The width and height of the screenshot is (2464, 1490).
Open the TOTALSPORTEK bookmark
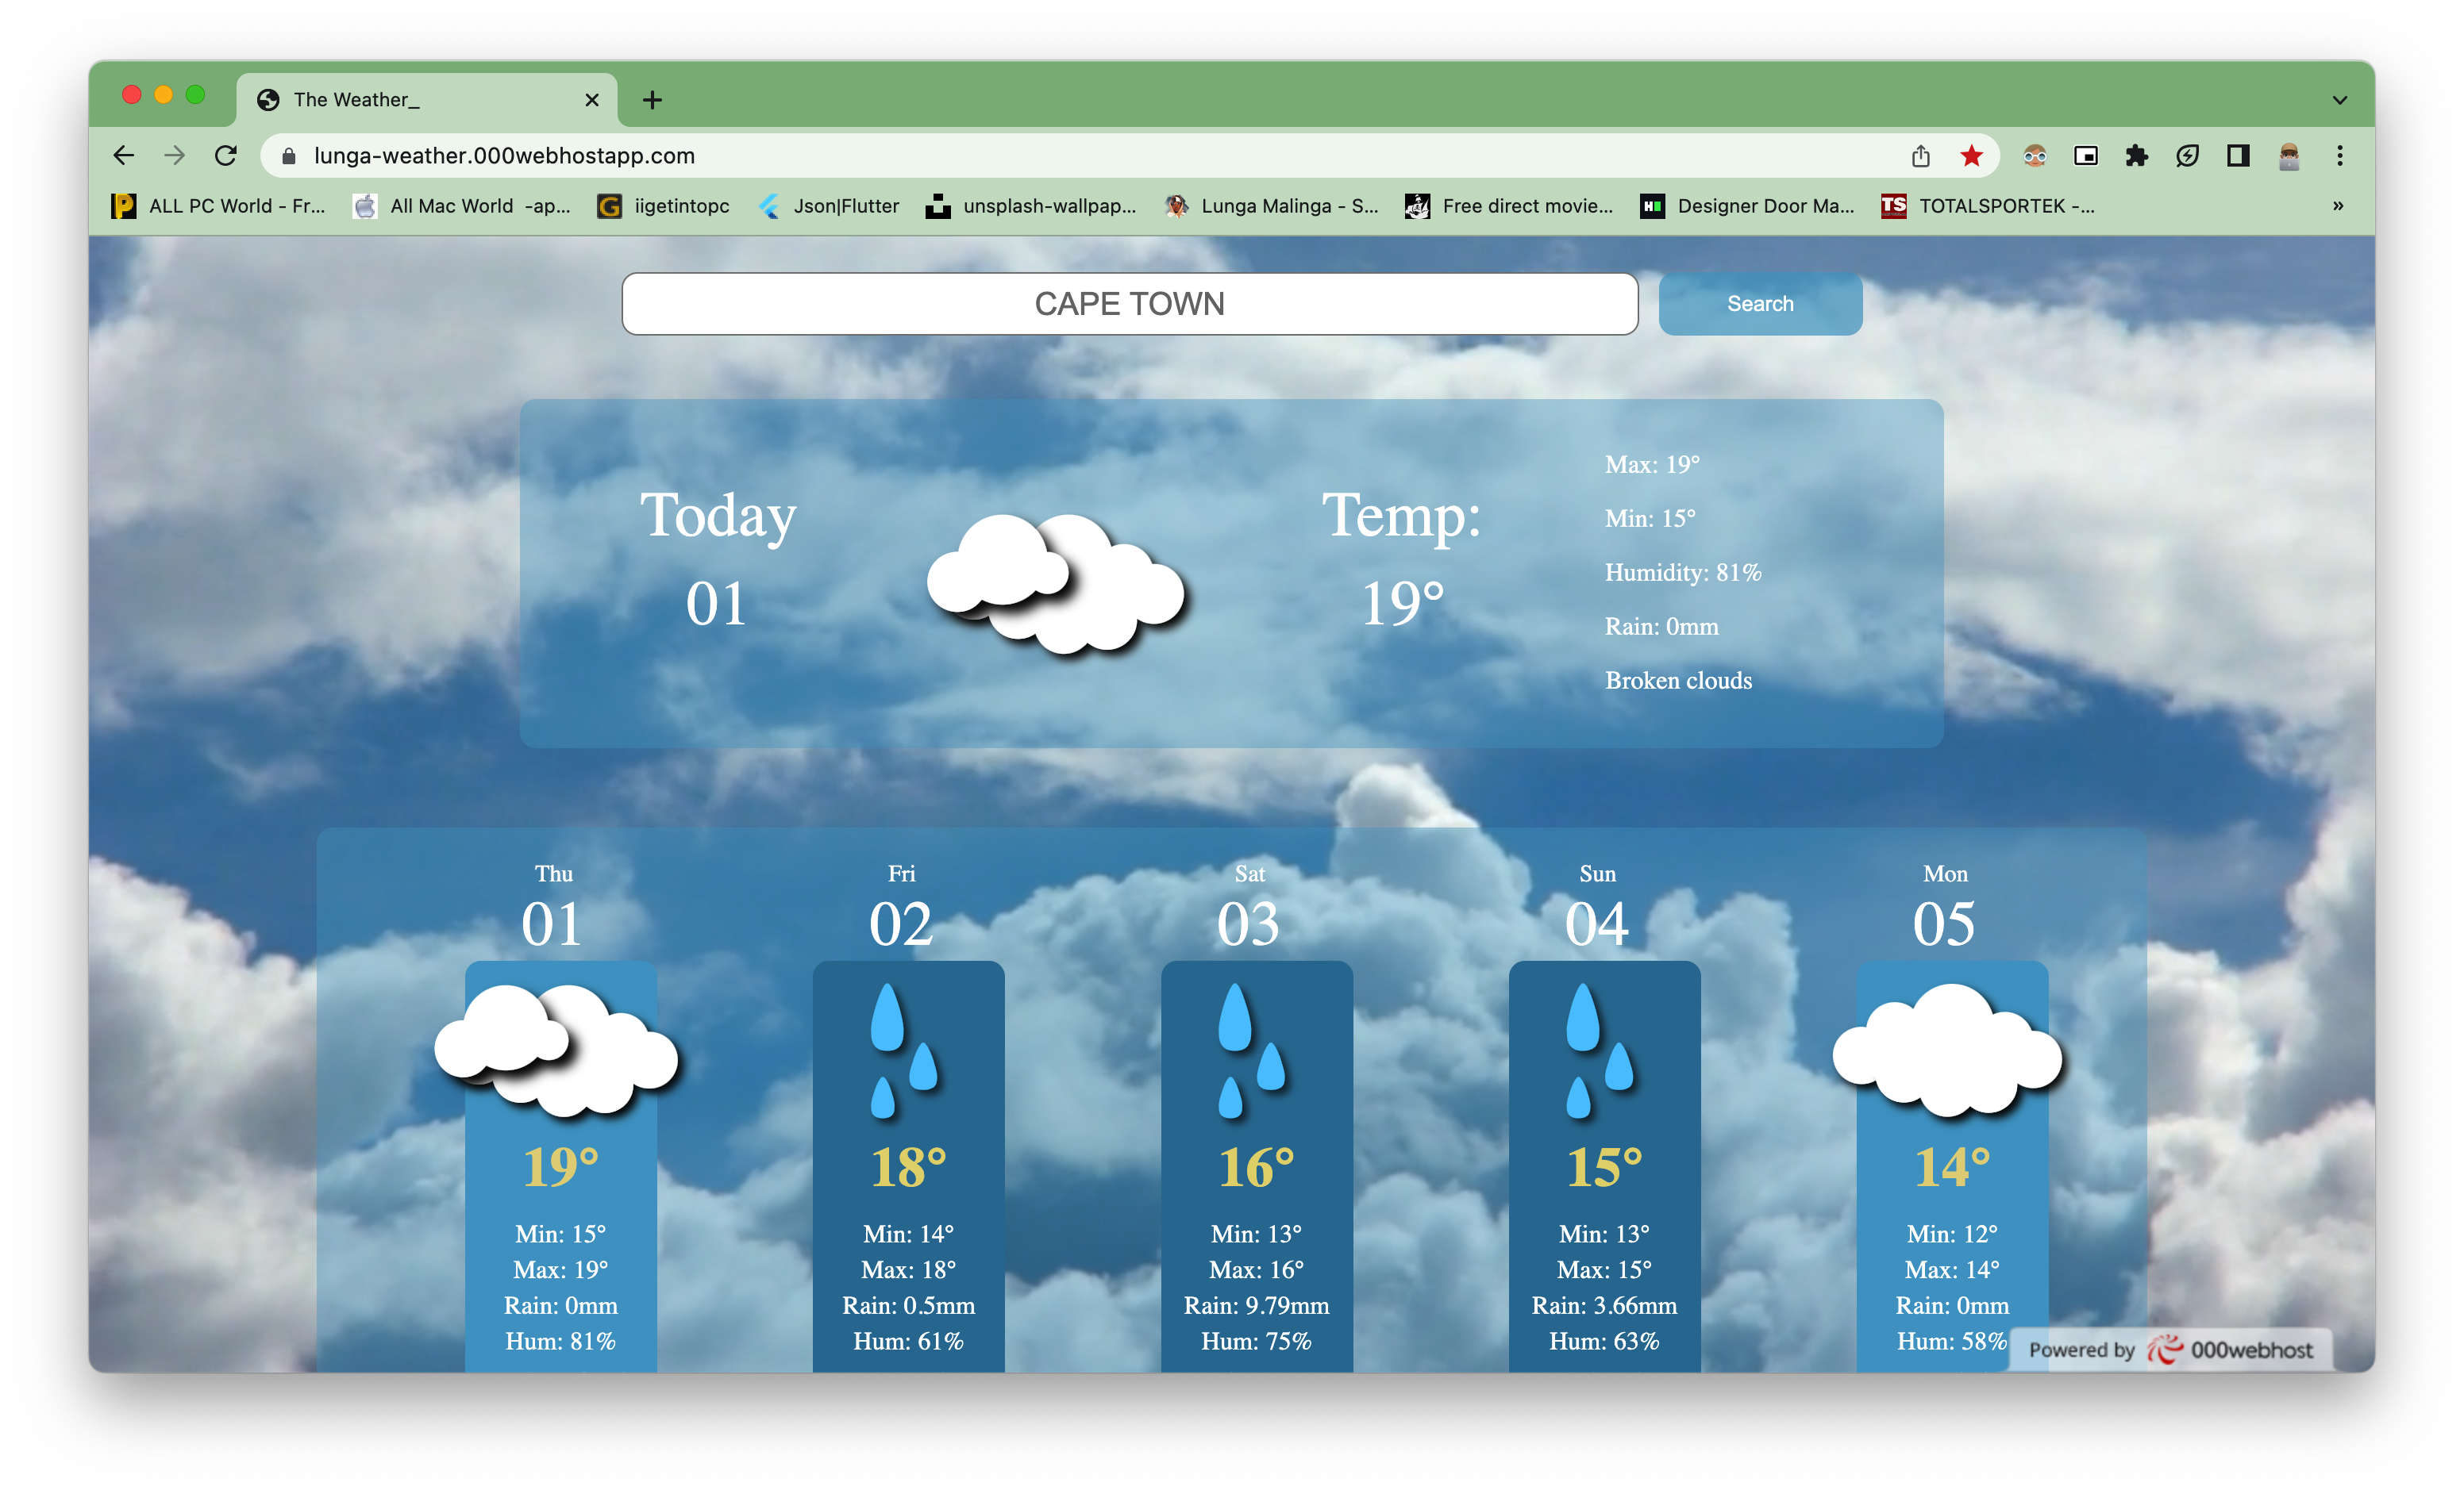point(1988,205)
